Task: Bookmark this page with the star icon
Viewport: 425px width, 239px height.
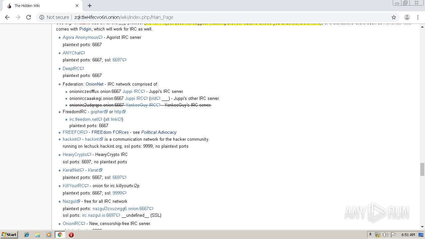Action: (394, 17)
